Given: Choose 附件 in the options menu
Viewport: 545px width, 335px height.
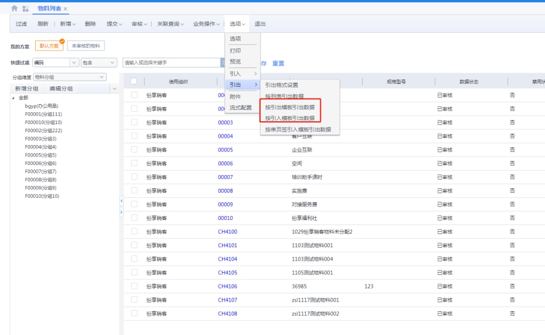Looking at the screenshot, I should pyautogui.click(x=242, y=96).
